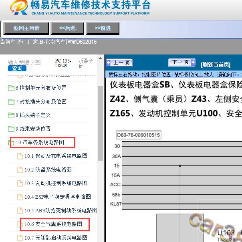Go back with <<后退 button
Image resolution: width=242 pixels, height=242 pixels.
click(68, 28)
